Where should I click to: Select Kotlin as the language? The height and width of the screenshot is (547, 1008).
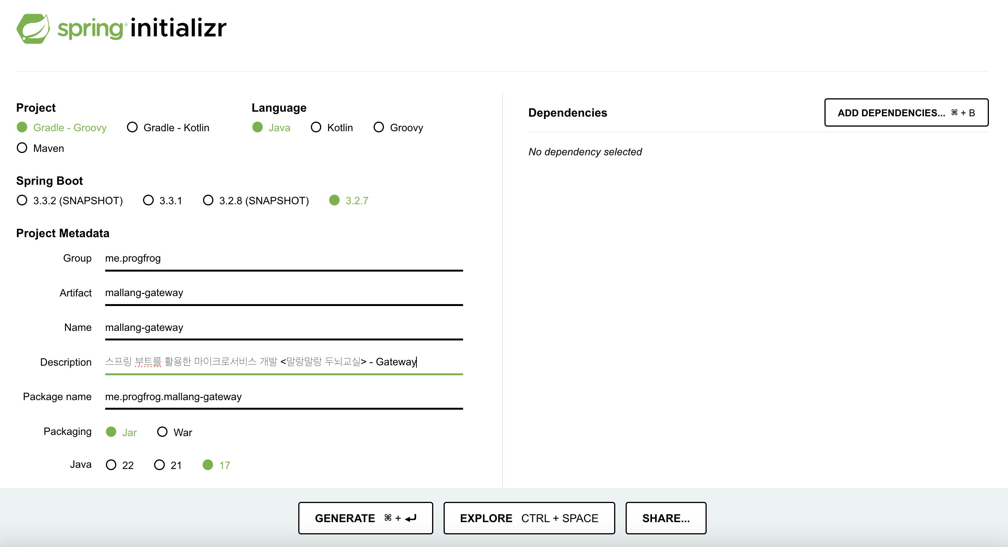(316, 127)
